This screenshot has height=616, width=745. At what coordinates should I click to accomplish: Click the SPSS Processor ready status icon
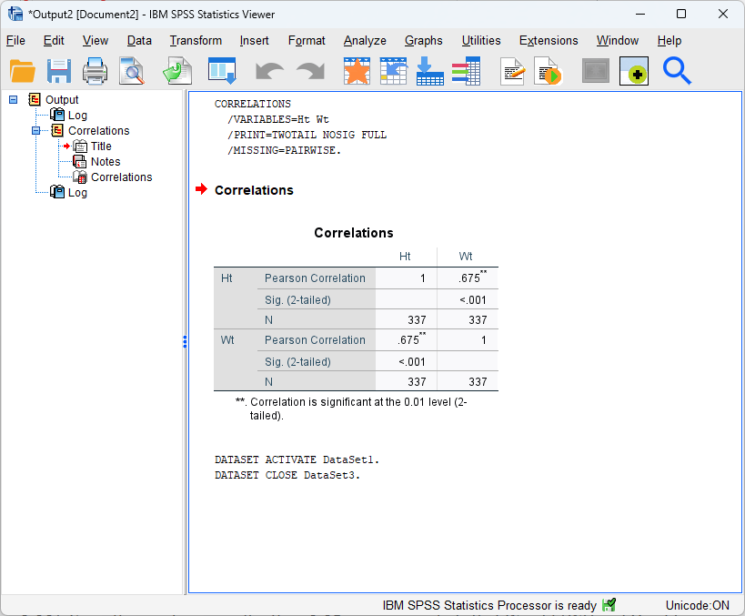coord(609,604)
